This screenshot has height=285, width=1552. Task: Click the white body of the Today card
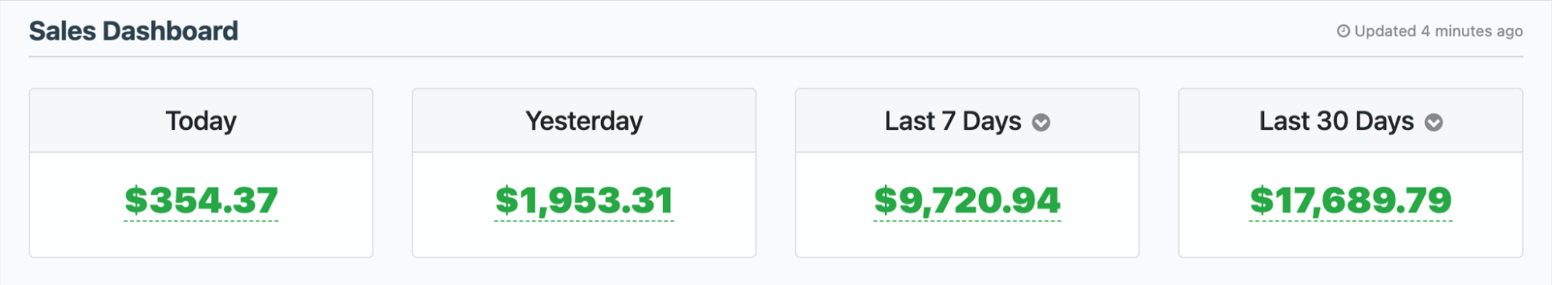click(x=201, y=204)
